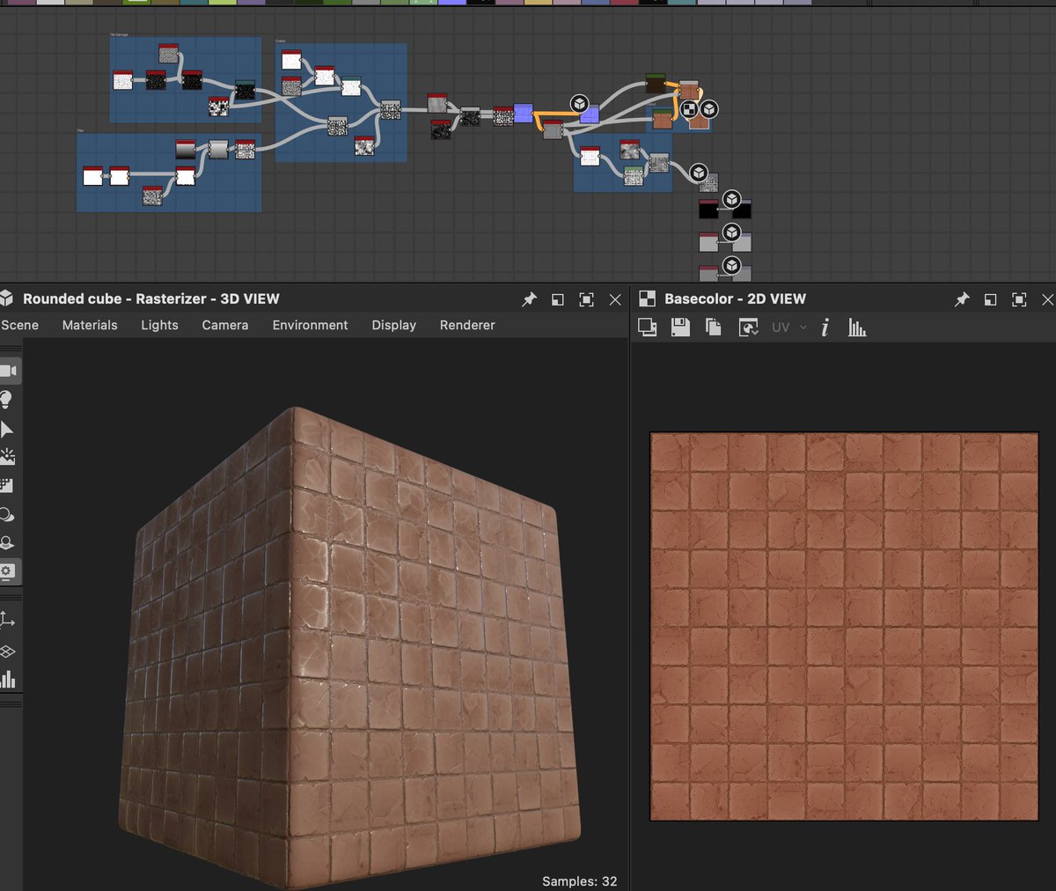The image size is (1056, 891).
Task: Toggle the axis gizmo icon in 3D sidebar
Action: (x=7, y=620)
